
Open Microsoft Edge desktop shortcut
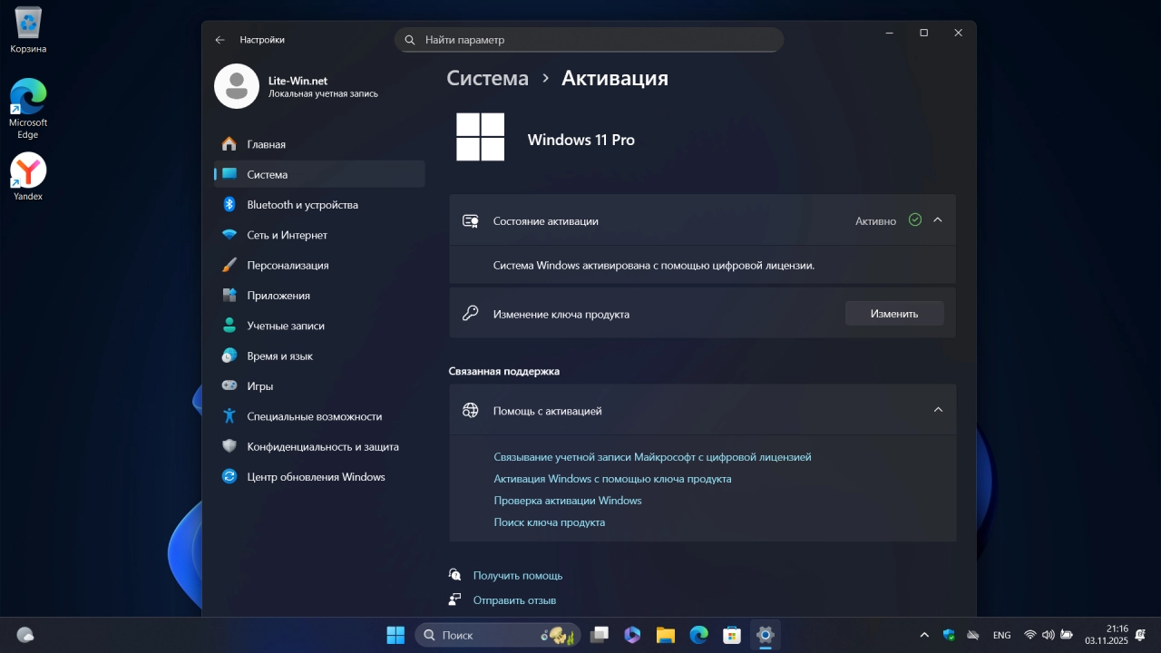pyautogui.click(x=28, y=109)
